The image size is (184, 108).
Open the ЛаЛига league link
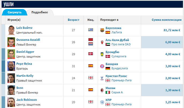point(117,32)
